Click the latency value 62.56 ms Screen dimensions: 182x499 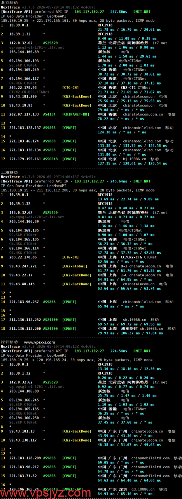(105, 262)
